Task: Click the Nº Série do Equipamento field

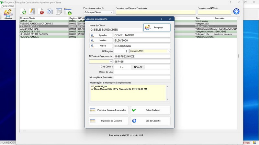Action: 142,56
